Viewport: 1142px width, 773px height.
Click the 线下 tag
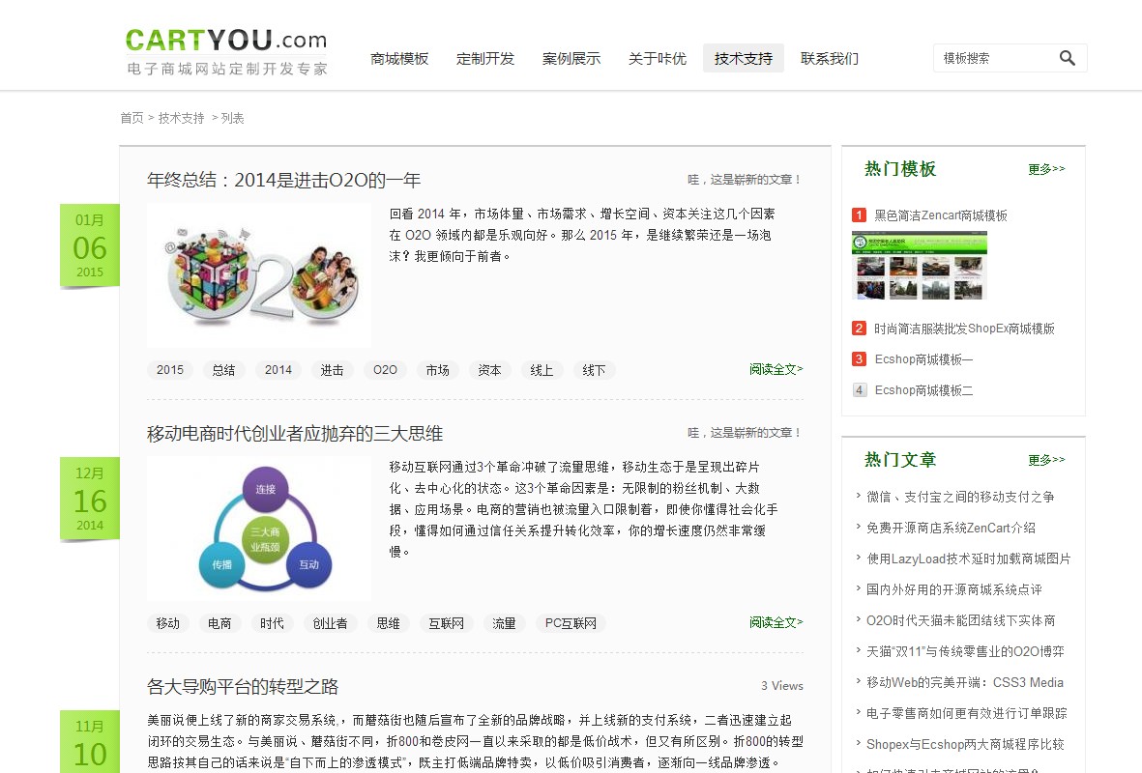pos(595,370)
